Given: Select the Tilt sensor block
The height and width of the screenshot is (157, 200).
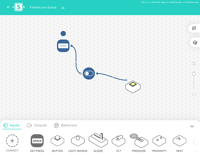Looking at the screenshot, I should pyautogui.click(x=118, y=141).
